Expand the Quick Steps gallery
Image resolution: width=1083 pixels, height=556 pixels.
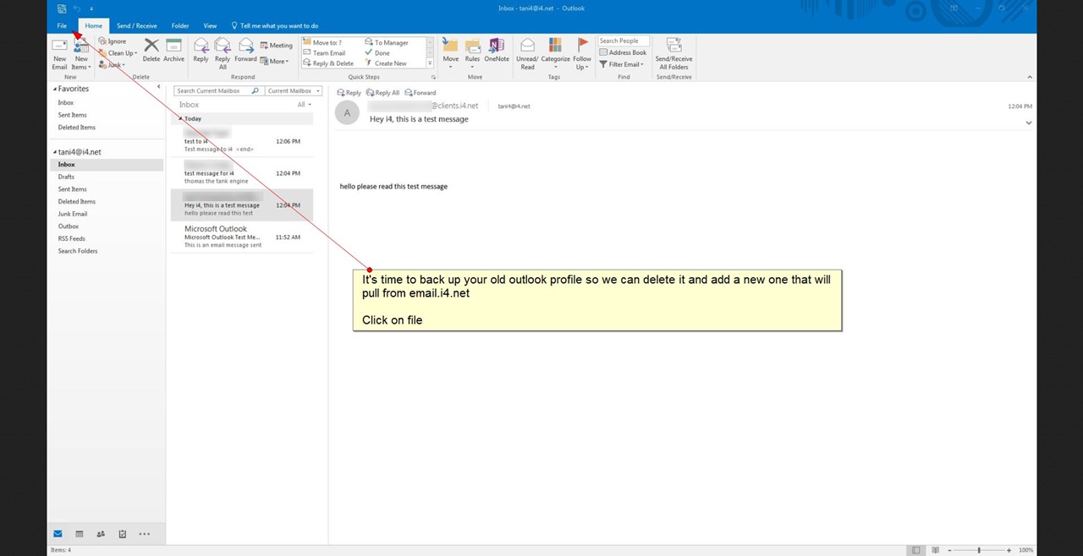coord(431,63)
